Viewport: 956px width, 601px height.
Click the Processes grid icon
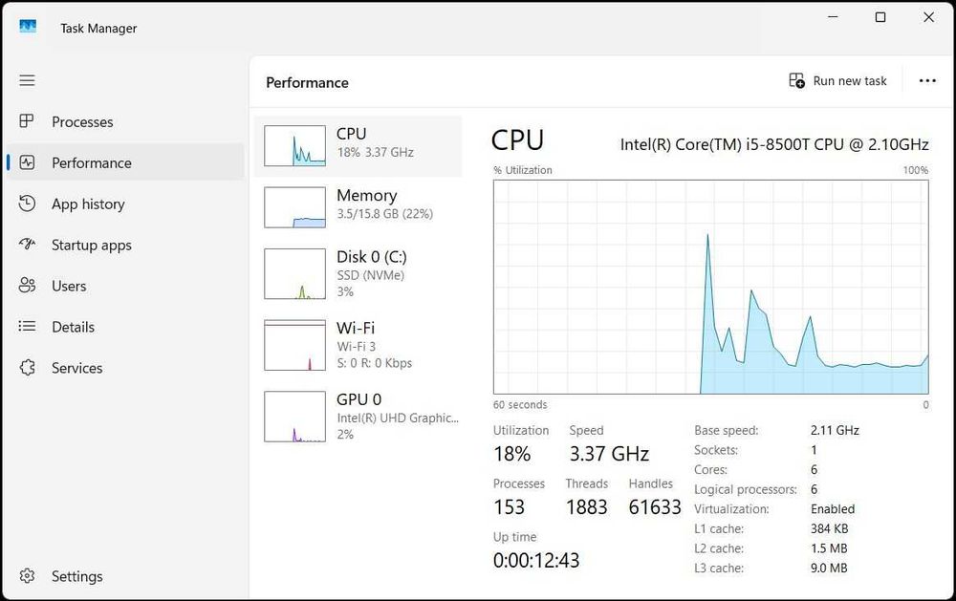click(27, 121)
